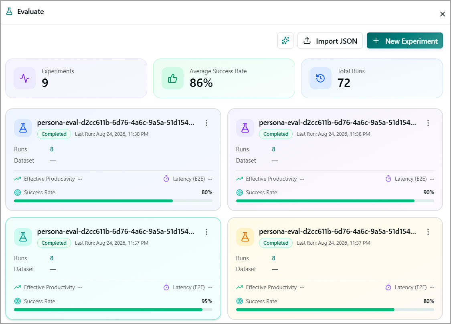Image resolution: width=451 pixels, height=324 pixels.
Task: Click the experiment name in the purple-flask card
Action: [338, 123]
